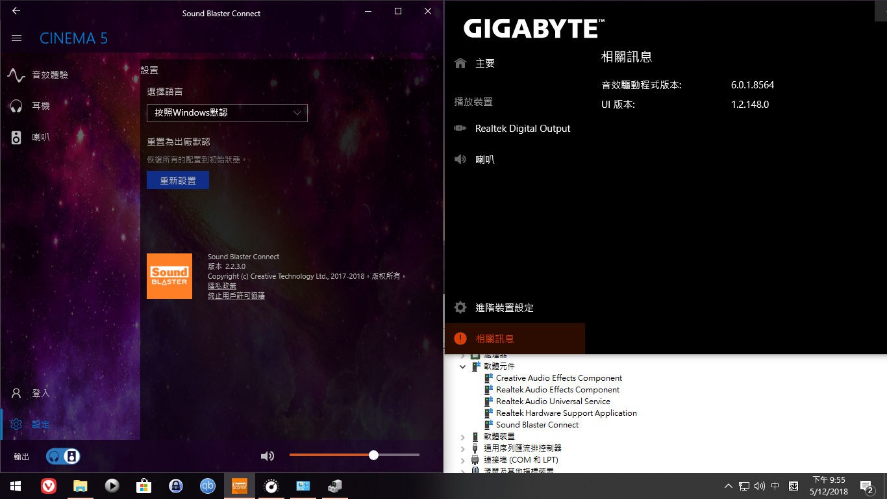The height and width of the screenshot is (499, 887).
Task: Open the padlock password manager icon
Action: click(176, 486)
